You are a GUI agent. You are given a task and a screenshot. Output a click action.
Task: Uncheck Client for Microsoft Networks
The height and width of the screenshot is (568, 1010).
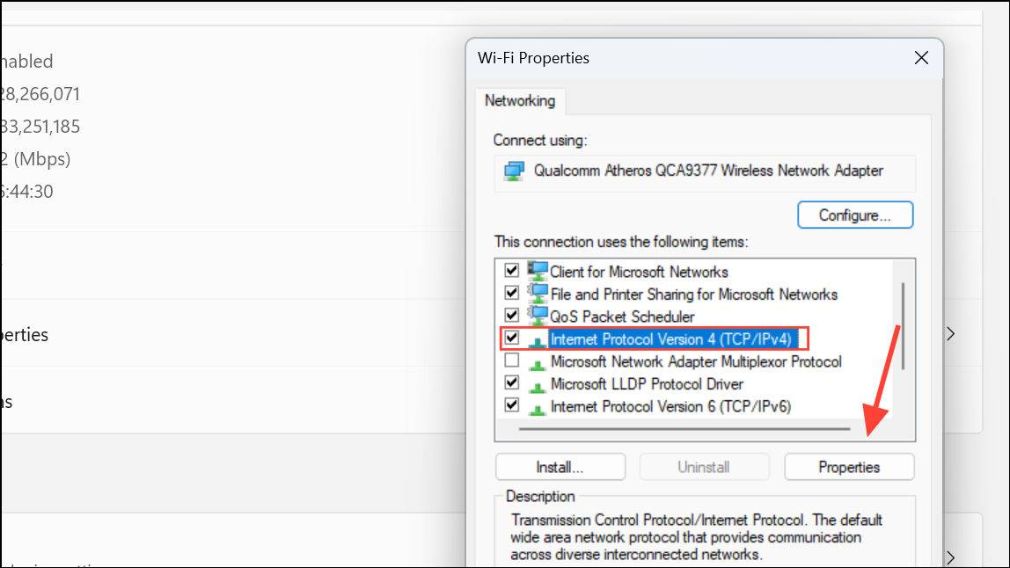point(511,270)
